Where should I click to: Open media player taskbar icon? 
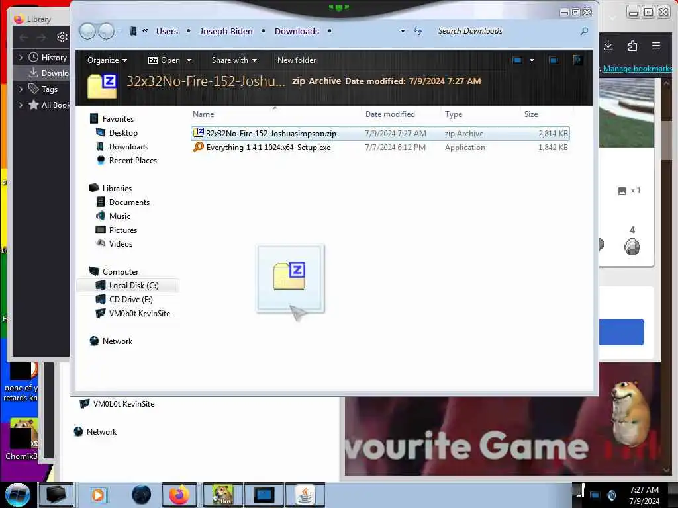pos(98,495)
